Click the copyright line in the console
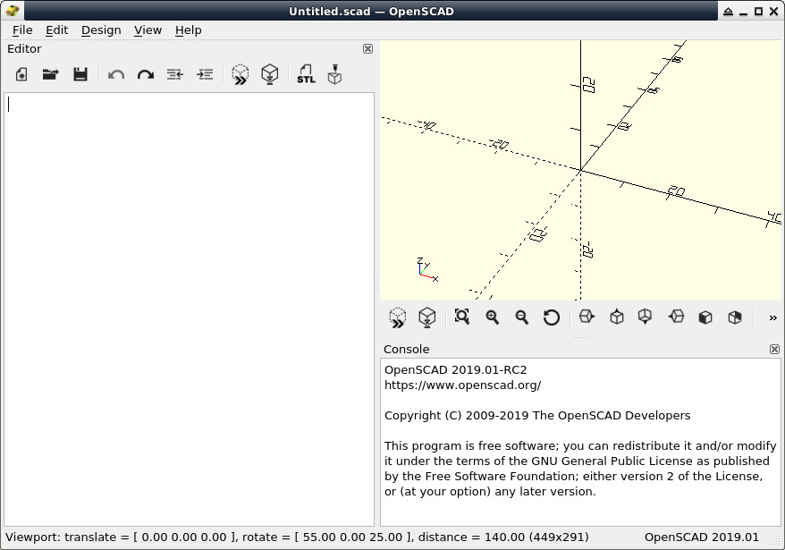Viewport: 785px width, 550px height. [537, 416]
